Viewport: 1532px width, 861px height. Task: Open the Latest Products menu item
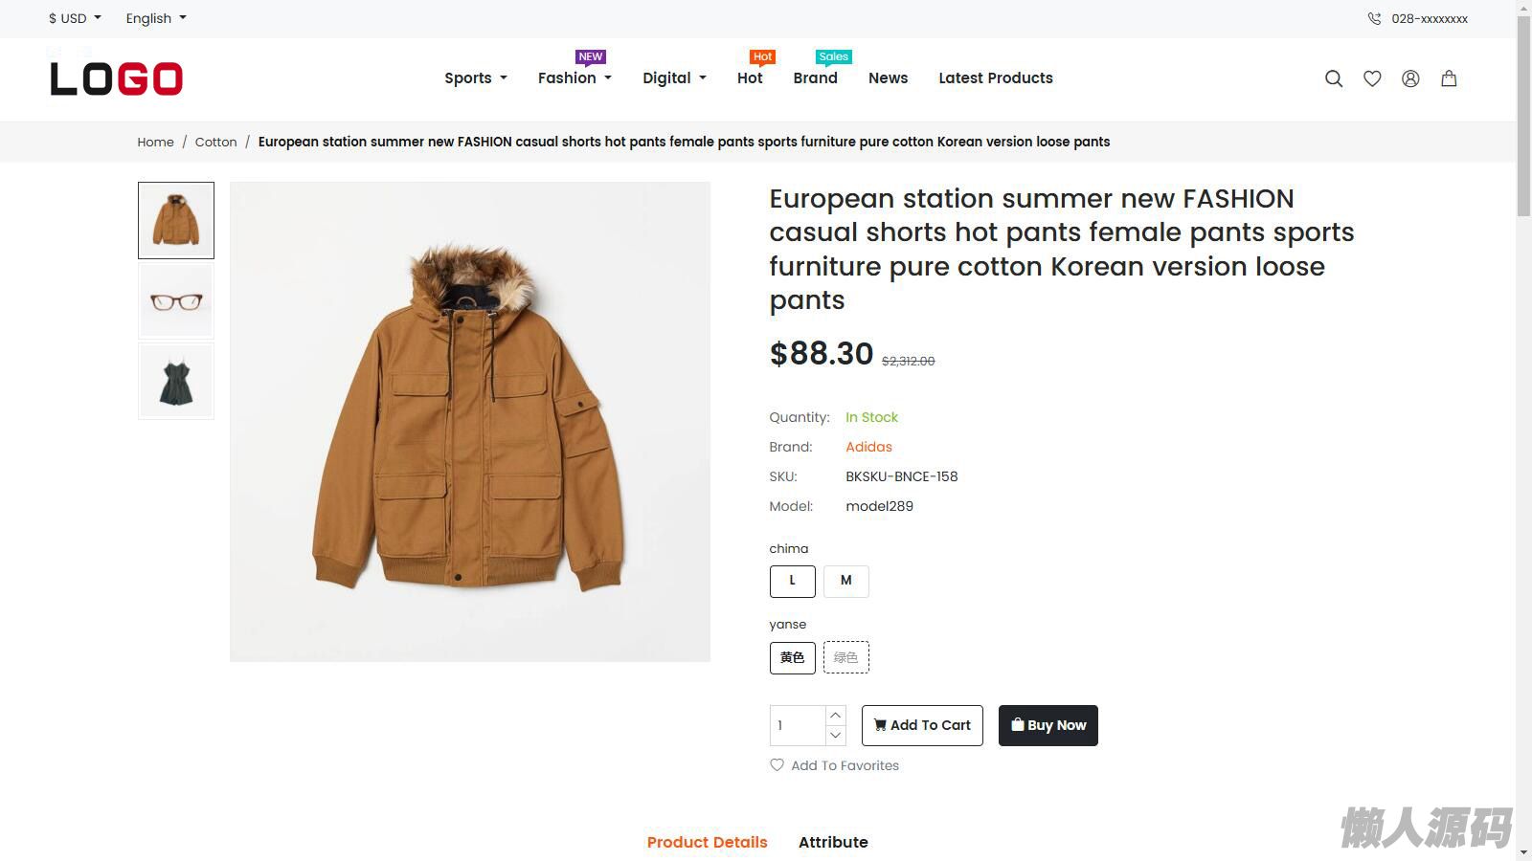(x=995, y=78)
